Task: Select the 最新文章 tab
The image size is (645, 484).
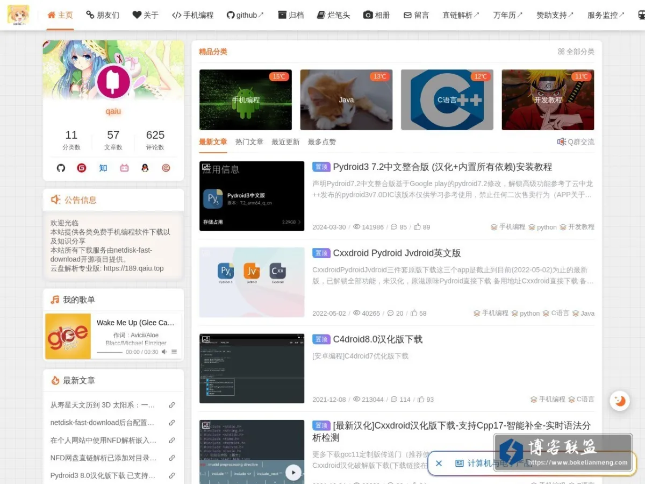Action: [x=213, y=142]
